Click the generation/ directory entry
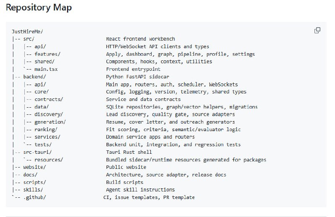Screen dimensions: 335x217 click(x=50, y=122)
